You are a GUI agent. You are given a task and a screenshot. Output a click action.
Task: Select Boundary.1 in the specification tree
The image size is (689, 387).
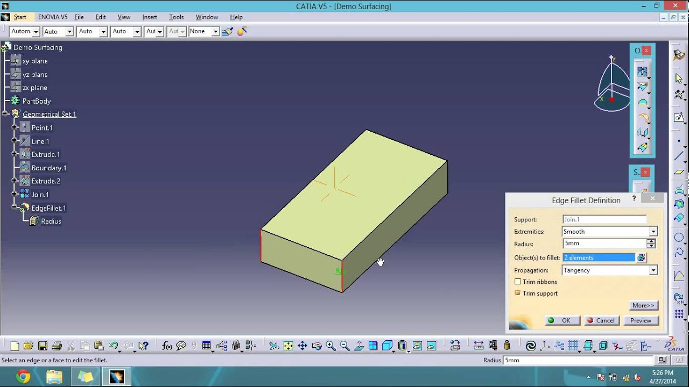(x=49, y=168)
